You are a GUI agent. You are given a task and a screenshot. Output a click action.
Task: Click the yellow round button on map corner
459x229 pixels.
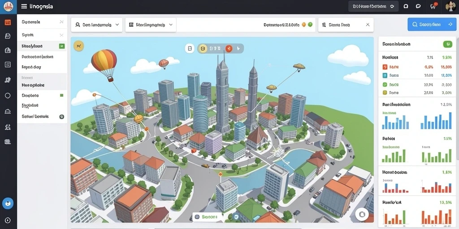point(78,46)
